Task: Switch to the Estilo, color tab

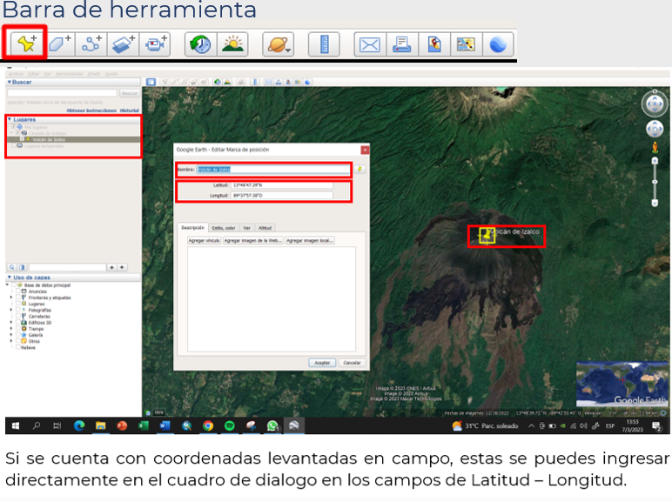Action: (x=223, y=227)
